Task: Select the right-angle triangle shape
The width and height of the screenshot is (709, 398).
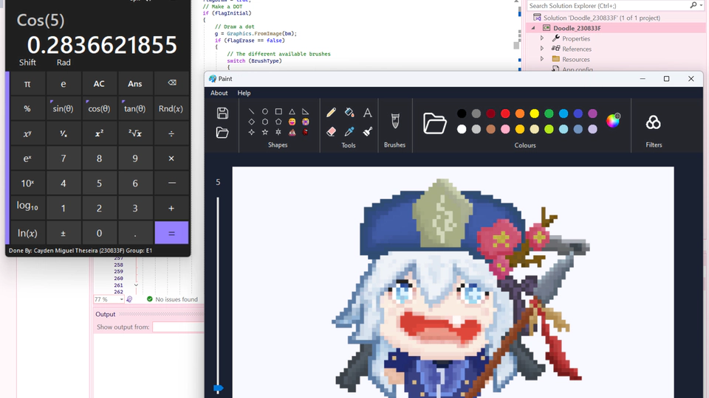Action: click(306, 111)
